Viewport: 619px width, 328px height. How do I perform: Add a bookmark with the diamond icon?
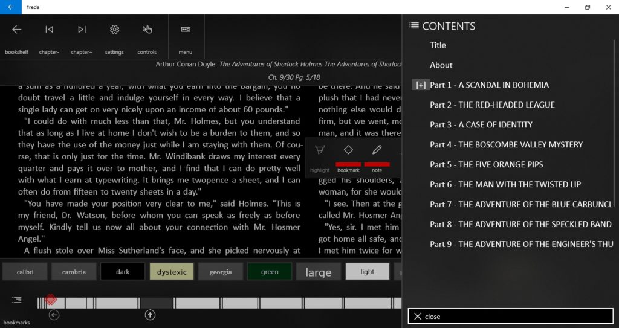tap(348, 150)
